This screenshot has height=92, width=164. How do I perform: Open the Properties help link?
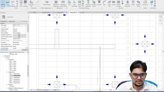click(x=4, y=50)
